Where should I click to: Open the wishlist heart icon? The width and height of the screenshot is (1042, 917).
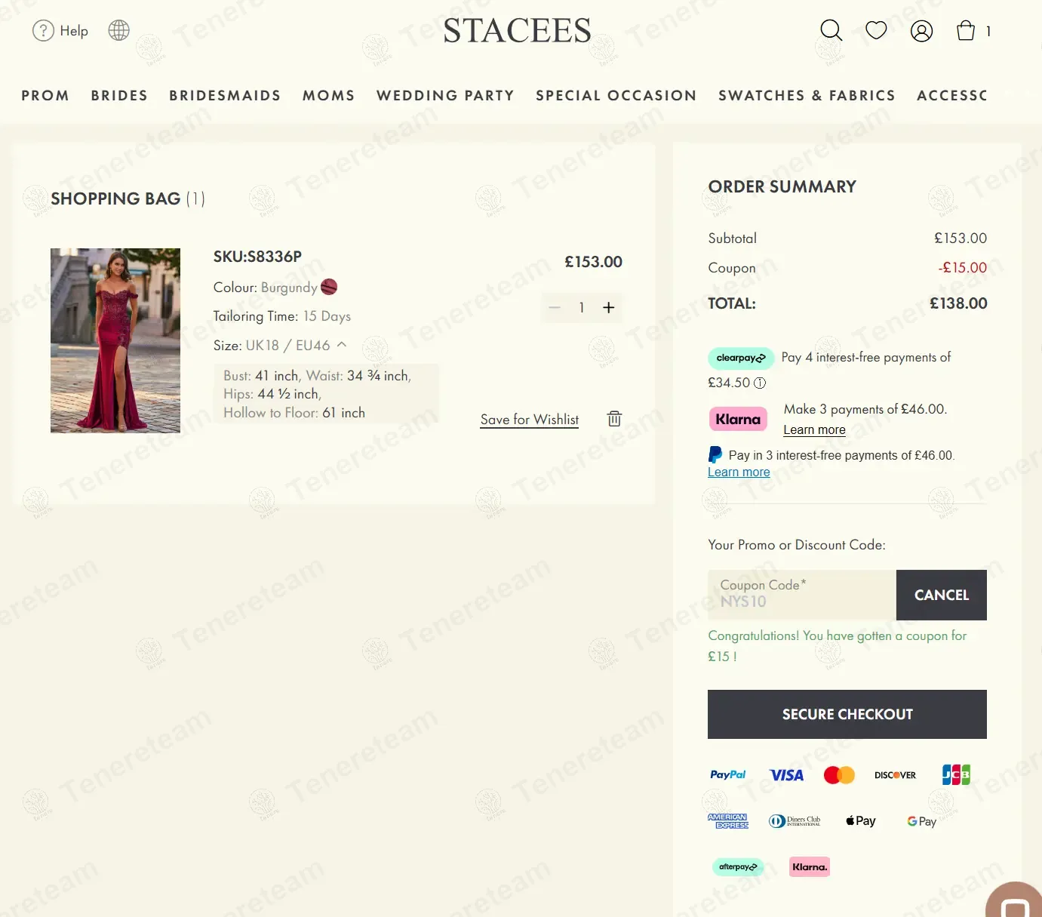(x=876, y=30)
